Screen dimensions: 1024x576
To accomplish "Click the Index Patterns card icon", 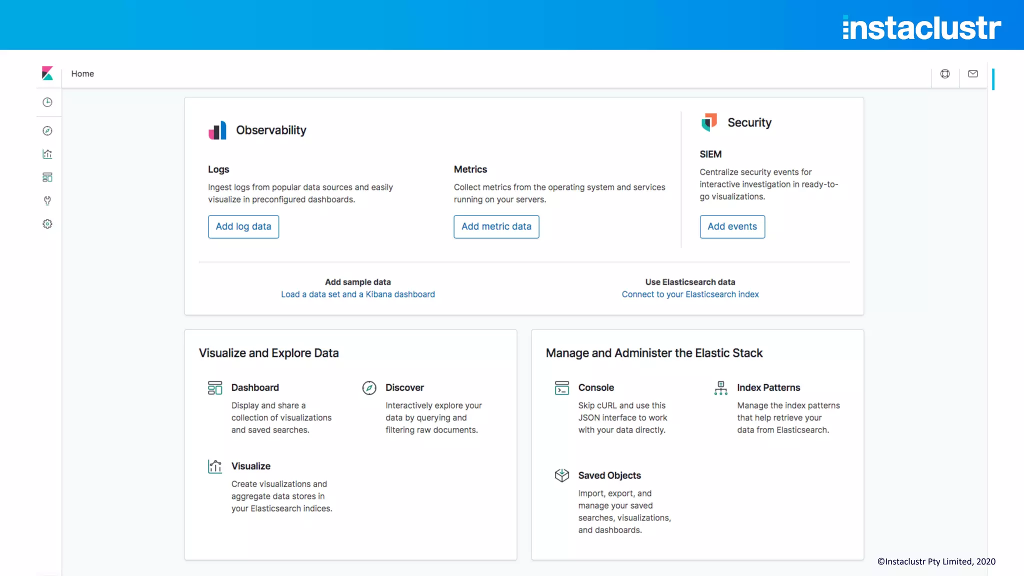I will 721,388.
